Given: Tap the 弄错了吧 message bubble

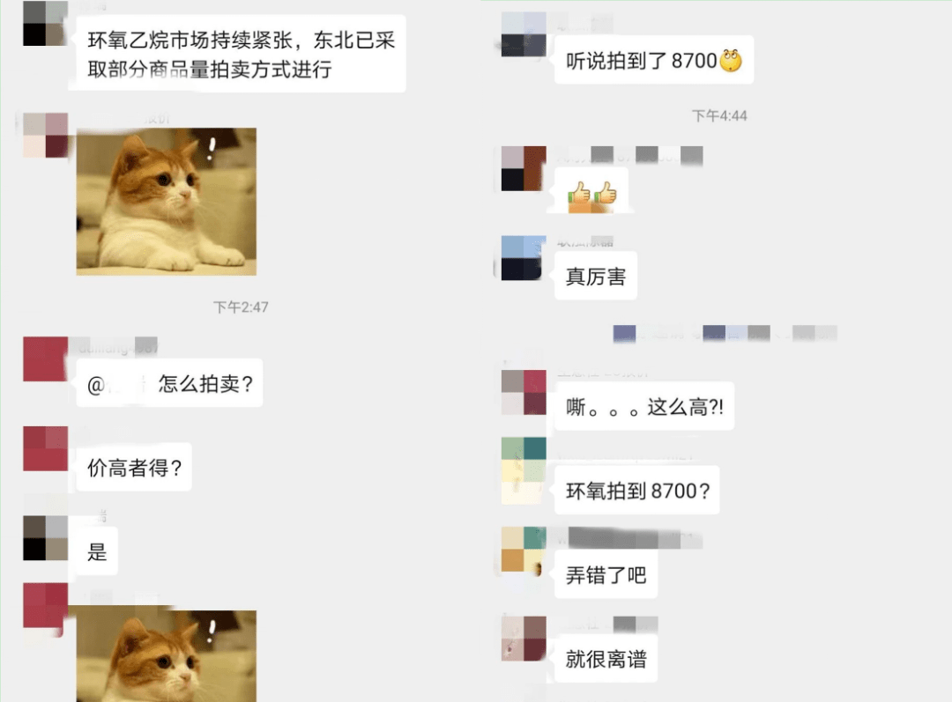Looking at the screenshot, I should (x=606, y=574).
